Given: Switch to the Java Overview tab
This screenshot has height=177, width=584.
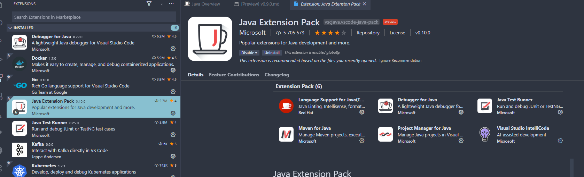Looking at the screenshot, I should pos(202,4).
